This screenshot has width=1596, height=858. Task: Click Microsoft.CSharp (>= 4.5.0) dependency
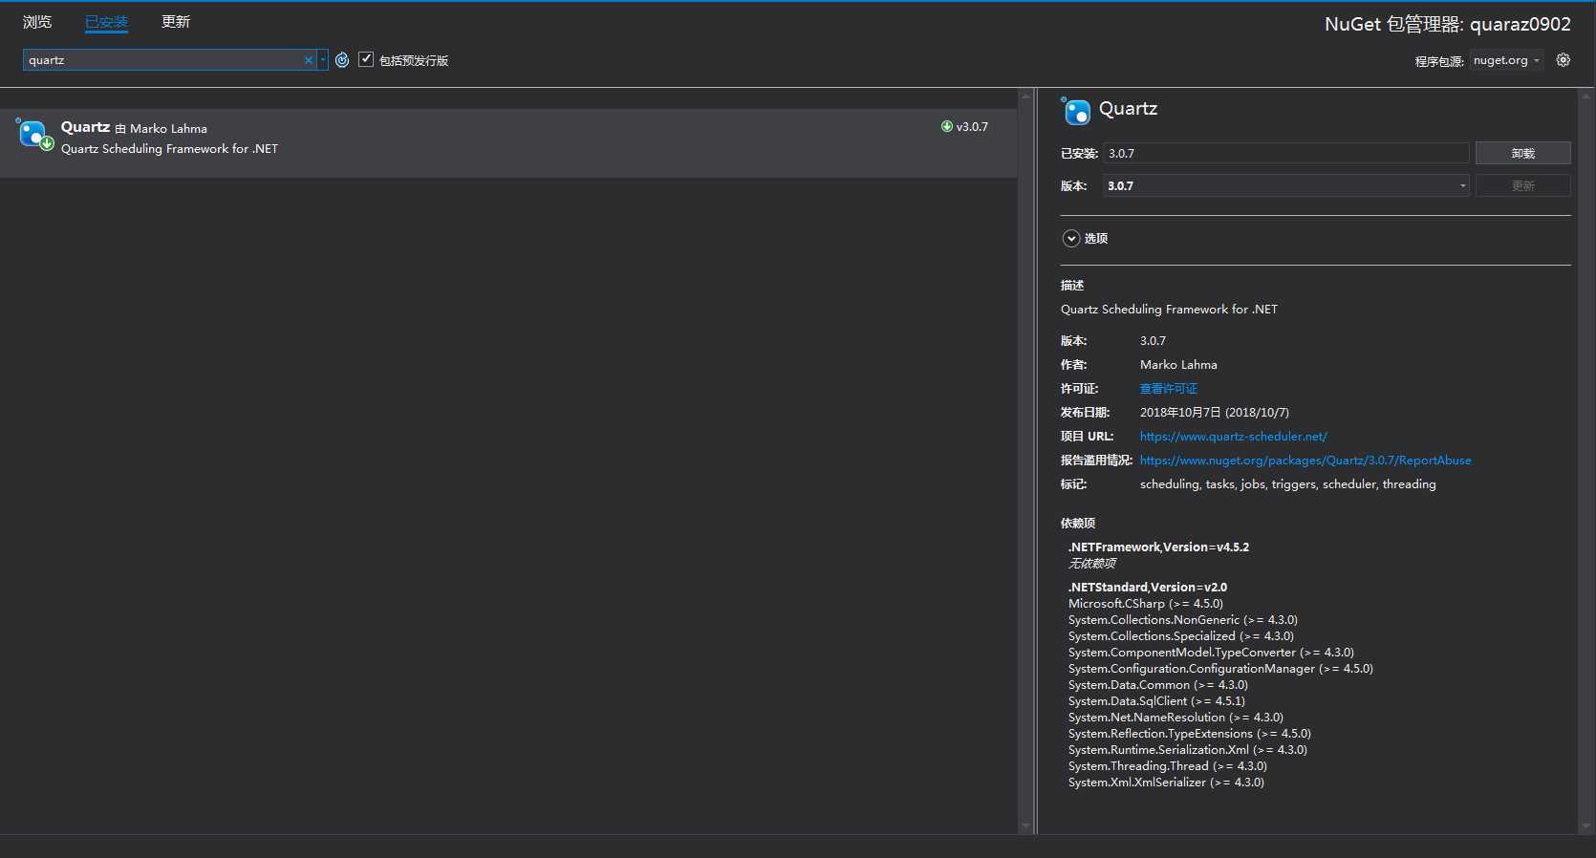(x=1146, y=604)
